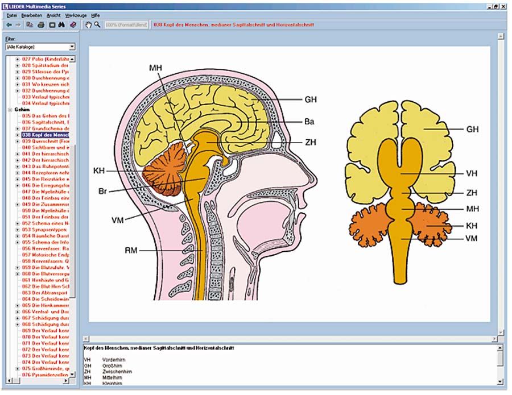Image resolution: width=512 pixels, height=395 pixels.
Task: Expand the 075 Großhirnrinde tree node
Action: point(18,368)
